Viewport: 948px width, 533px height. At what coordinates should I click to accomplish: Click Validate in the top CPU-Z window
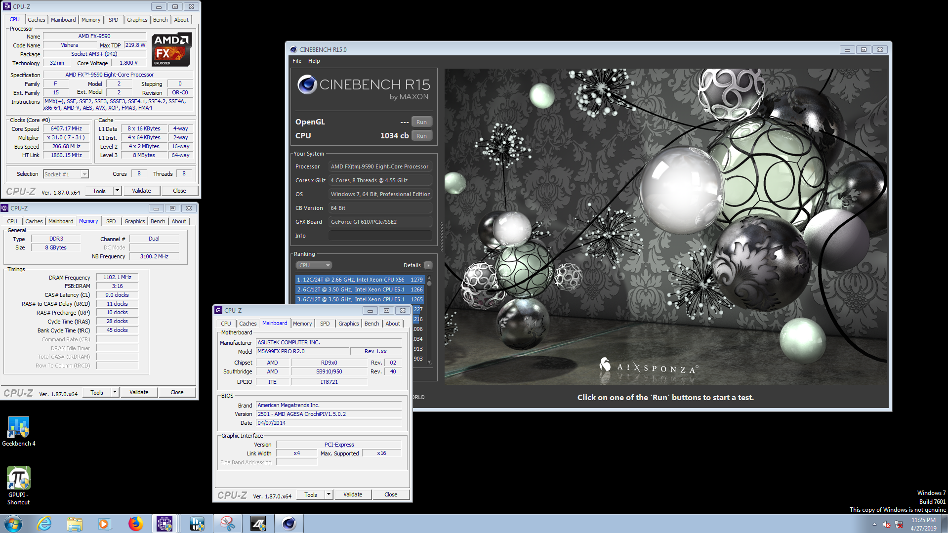pyautogui.click(x=141, y=191)
